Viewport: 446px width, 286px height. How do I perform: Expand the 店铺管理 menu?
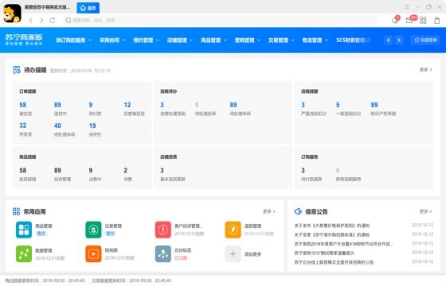click(x=180, y=41)
